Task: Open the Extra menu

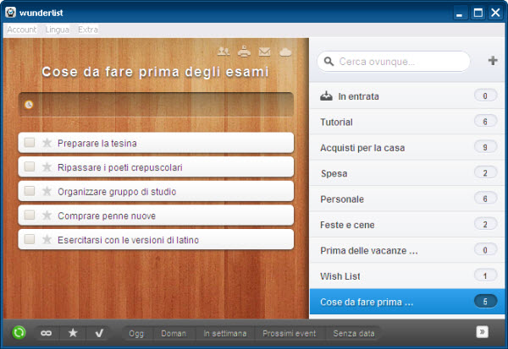Action: [x=88, y=30]
